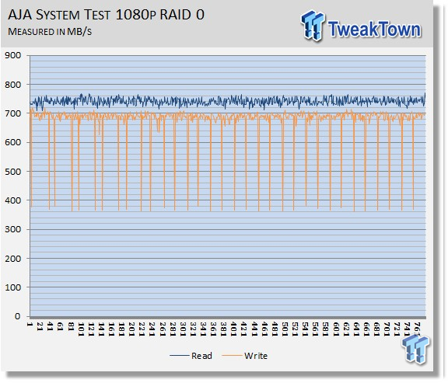Click the TweakTown logo at top right
The image size is (448, 383).
[x=361, y=26]
